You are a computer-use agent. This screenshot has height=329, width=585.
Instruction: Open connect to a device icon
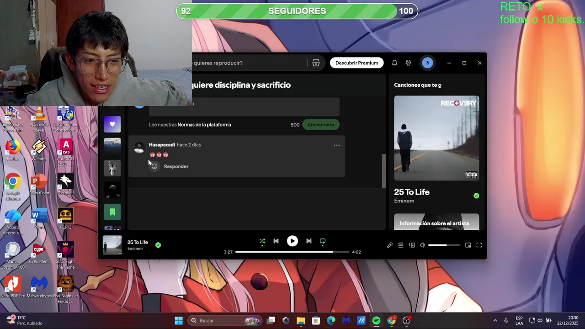(412, 245)
